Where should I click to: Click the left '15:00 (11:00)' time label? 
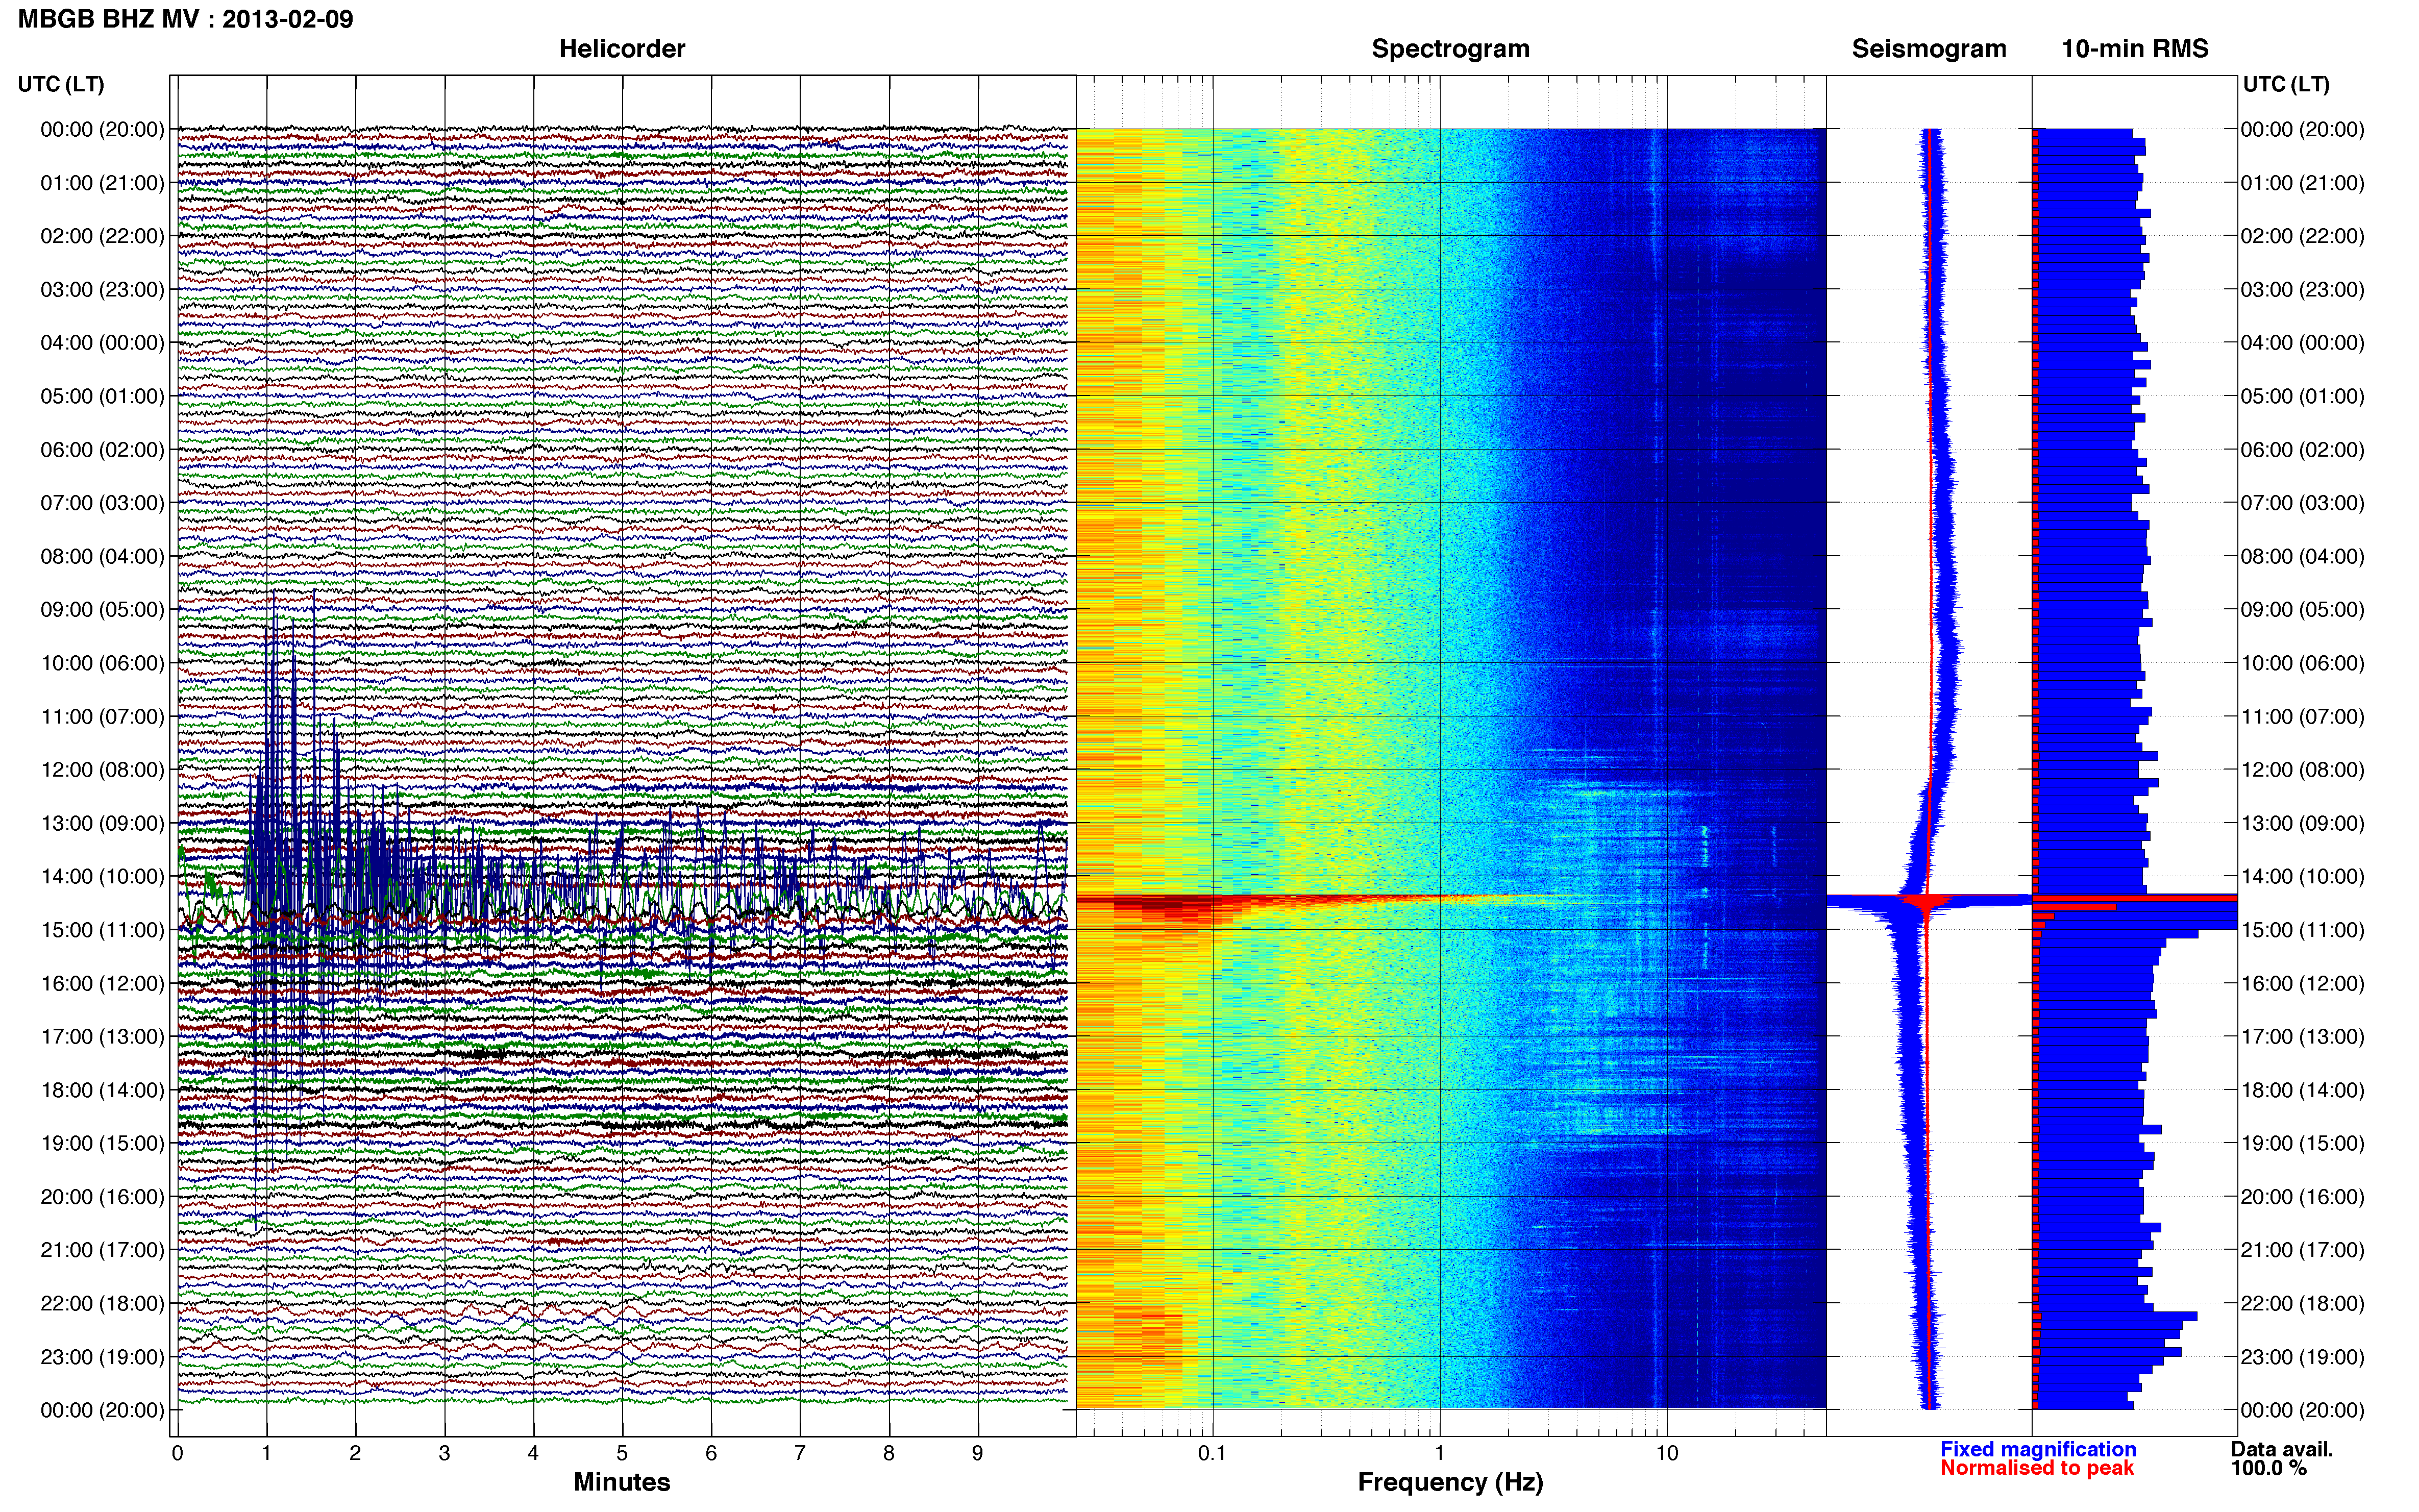coord(102,930)
